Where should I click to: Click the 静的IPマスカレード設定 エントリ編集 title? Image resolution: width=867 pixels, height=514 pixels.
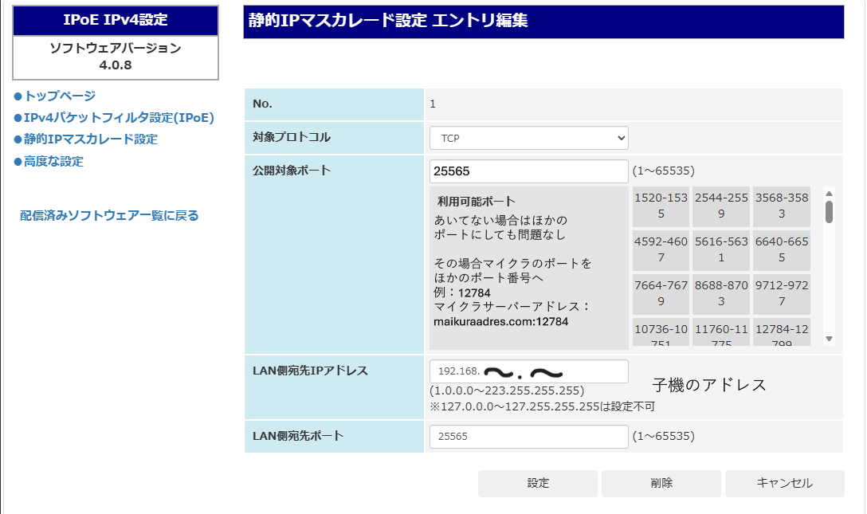388,21
